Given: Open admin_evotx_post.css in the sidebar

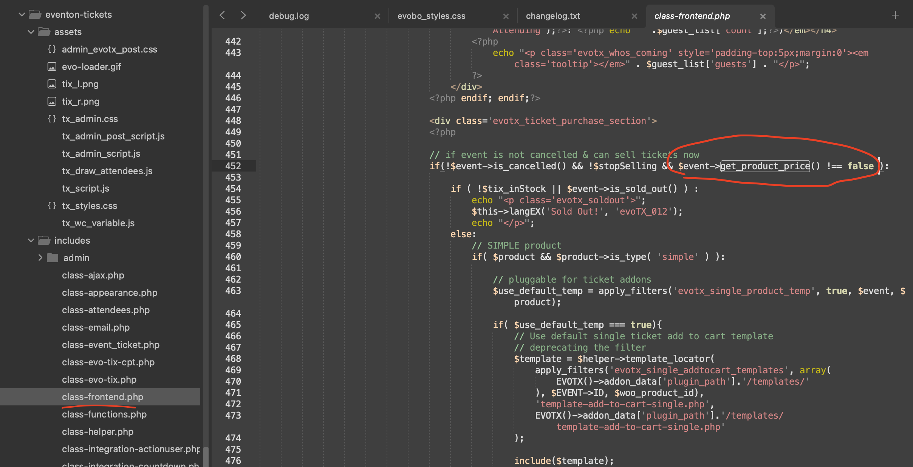Looking at the screenshot, I should tap(110, 49).
